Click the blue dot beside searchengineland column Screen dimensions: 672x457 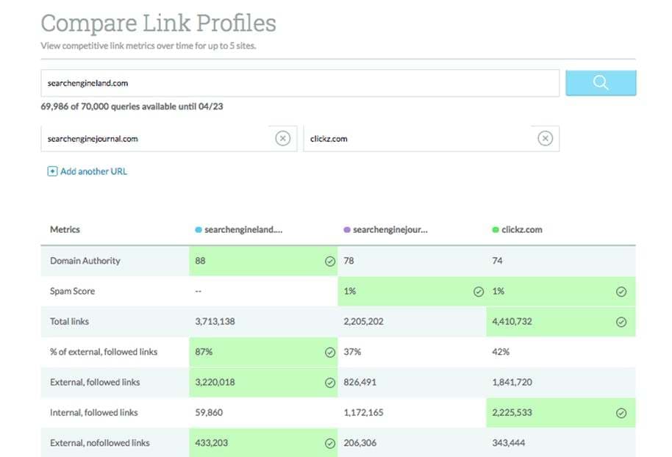coord(199,230)
